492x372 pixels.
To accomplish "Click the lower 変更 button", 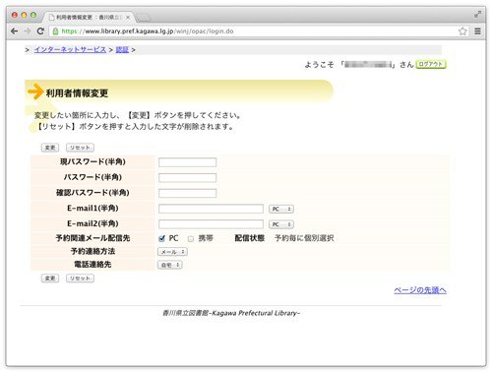I will (50, 279).
